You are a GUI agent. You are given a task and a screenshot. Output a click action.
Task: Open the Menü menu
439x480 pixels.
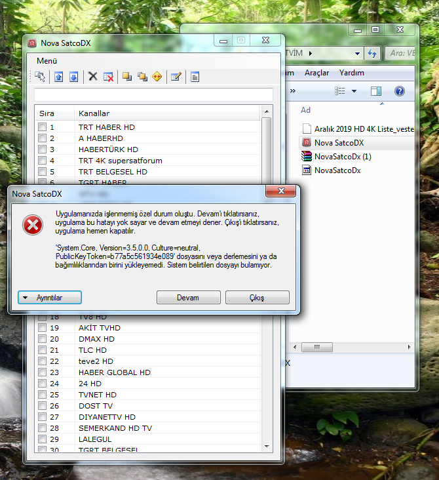click(x=47, y=61)
